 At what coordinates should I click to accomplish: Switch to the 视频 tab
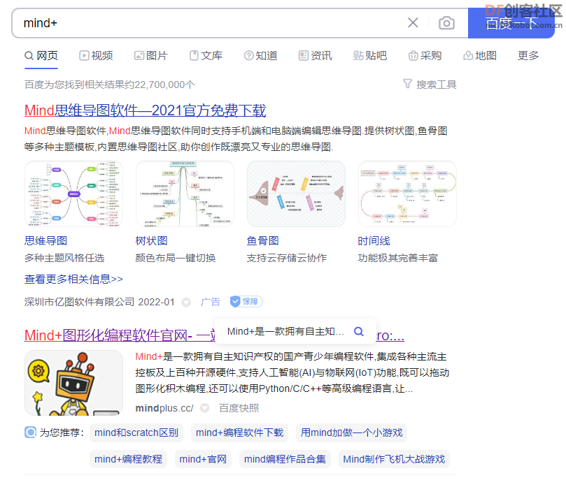point(96,55)
